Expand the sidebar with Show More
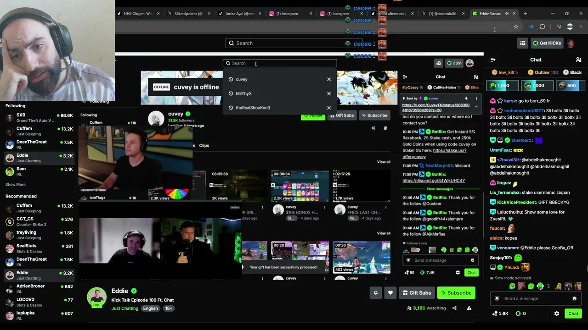Image resolution: width=588 pixels, height=330 pixels. pyautogui.click(x=16, y=184)
